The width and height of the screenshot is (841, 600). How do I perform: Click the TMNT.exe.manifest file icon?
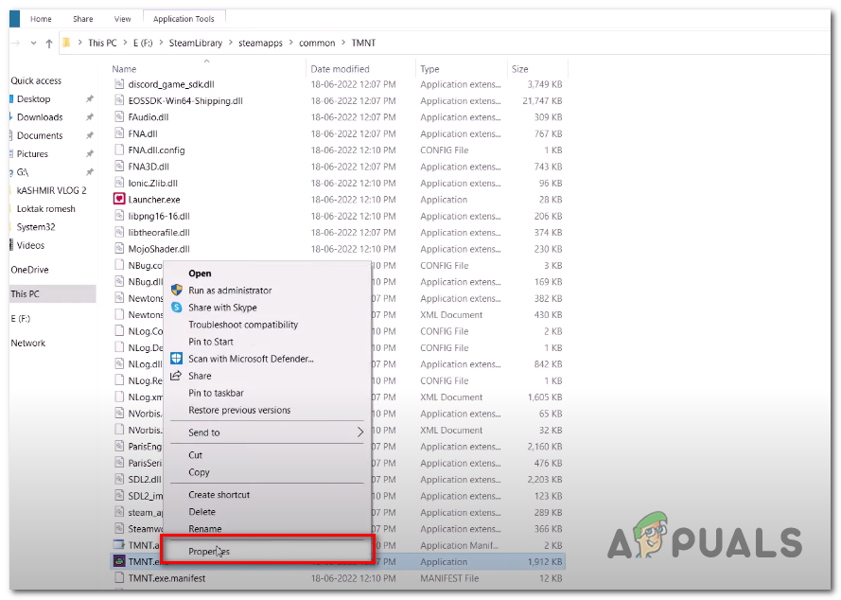pos(119,578)
